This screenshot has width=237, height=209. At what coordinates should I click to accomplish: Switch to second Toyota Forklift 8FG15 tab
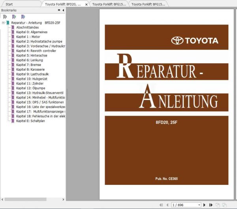(x=109, y=4)
